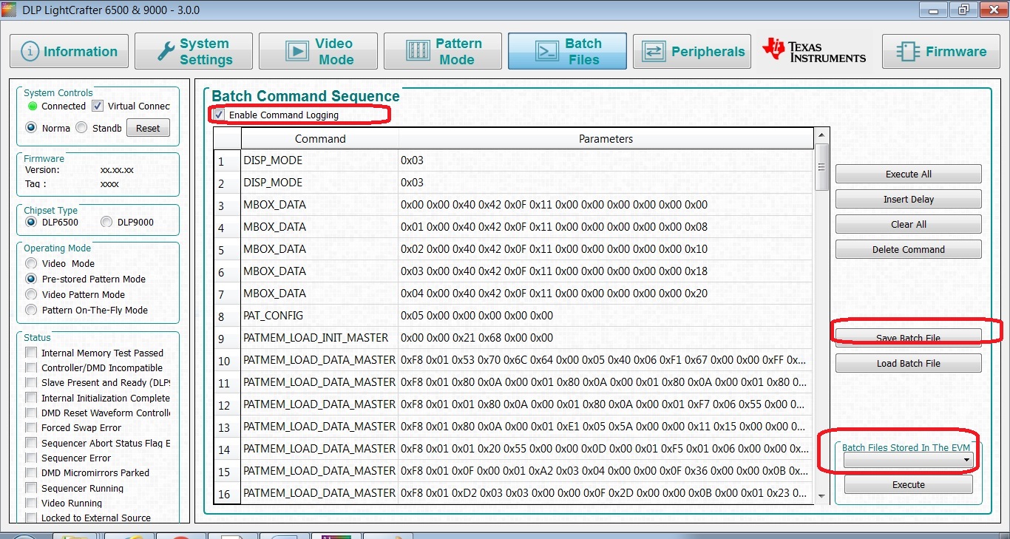Click PAT_CONFIG parameters 0x05 0x00 0x00 0x00 0x00 0x00
Image resolution: width=1010 pixels, height=539 pixels.
[605, 316]
